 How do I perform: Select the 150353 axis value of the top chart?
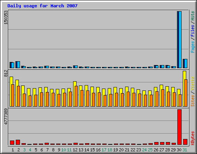coord(6,17)
